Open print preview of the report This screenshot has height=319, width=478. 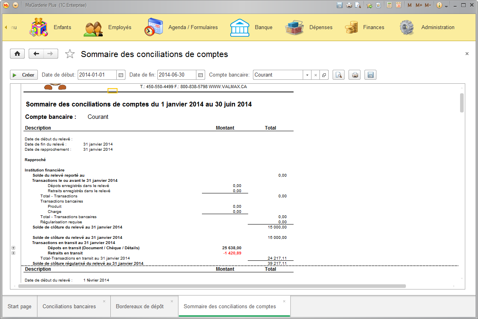[x=338, y=75]
